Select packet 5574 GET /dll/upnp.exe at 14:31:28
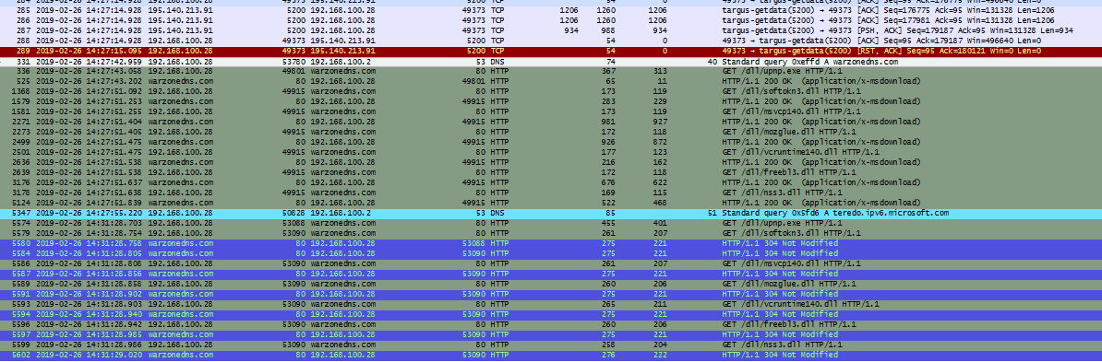Viewport: 1102px width, 362px height. (x=551, y=223)
